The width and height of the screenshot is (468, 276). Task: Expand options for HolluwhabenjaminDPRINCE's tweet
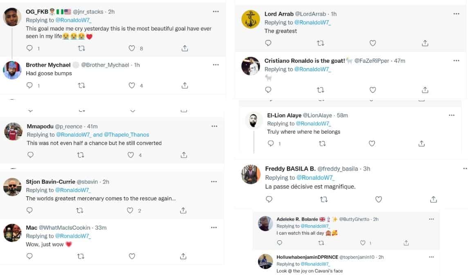click(x=431, y=257)
